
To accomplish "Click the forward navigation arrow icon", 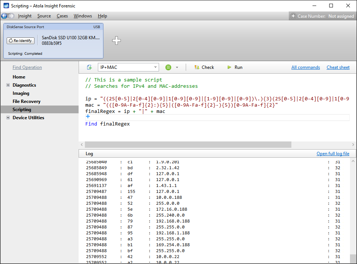I will 11,16.
